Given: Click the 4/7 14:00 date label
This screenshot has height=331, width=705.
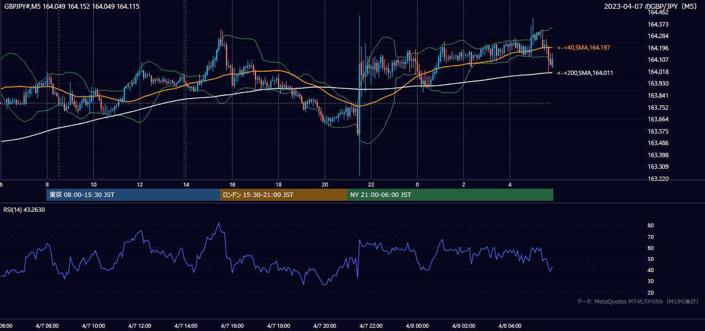Looking at the screenshot, I should (185, 326).
